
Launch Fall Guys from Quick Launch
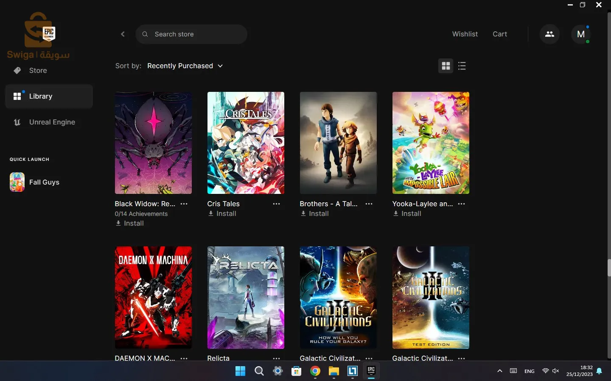tap(44, 182)
